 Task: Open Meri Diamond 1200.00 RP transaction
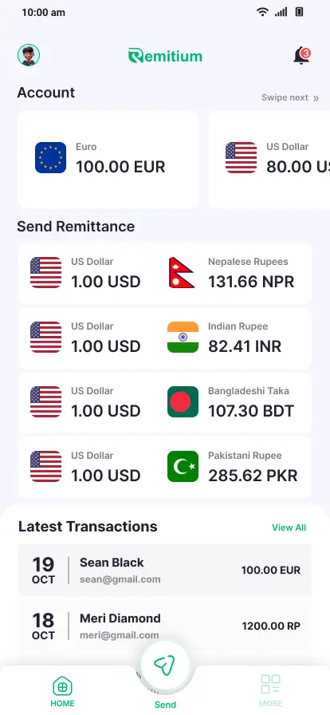click(165, 626)
